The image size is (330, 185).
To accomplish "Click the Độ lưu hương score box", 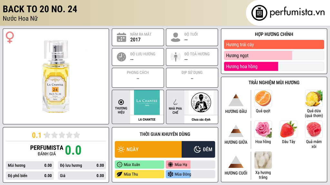I will (82, 165).
